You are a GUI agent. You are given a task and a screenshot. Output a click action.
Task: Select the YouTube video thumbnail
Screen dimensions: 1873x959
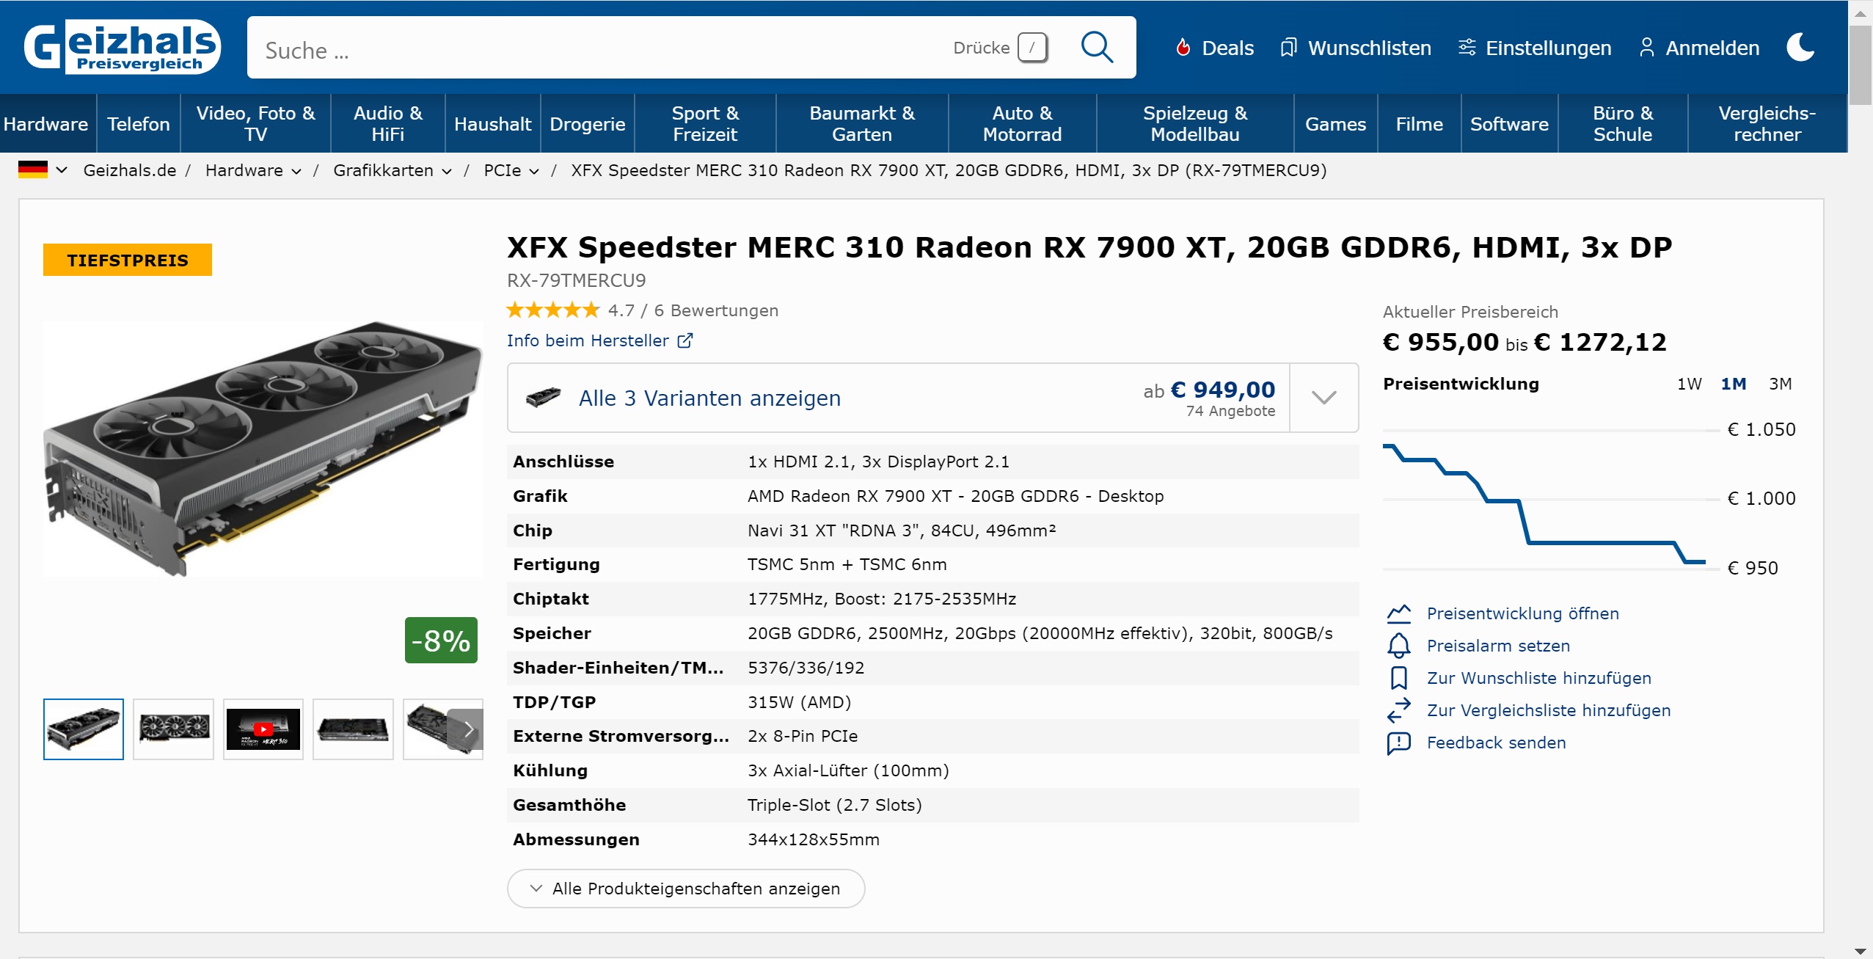coord(263,729)
